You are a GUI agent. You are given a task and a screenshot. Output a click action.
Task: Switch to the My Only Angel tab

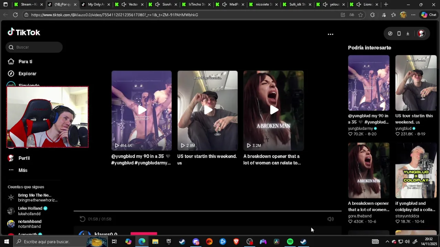(x=96, y=4)
